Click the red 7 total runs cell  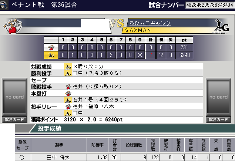click(151, 55)
